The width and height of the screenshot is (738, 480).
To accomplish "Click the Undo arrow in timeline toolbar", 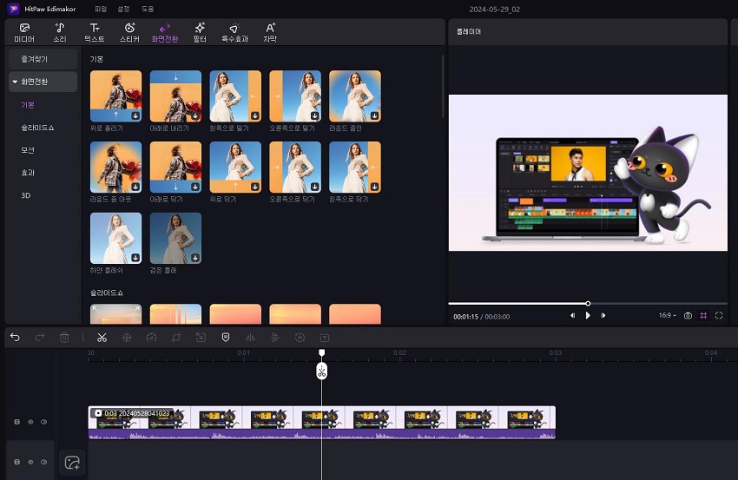I will pos(15,338).
